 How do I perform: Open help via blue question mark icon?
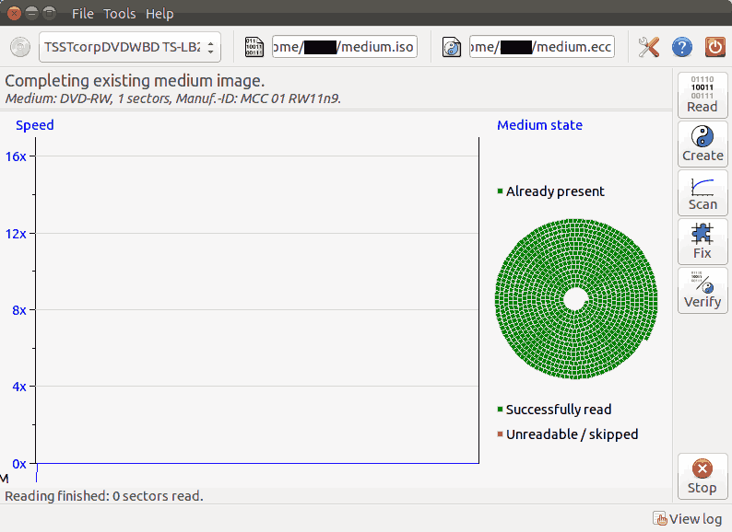click(682, 47)
